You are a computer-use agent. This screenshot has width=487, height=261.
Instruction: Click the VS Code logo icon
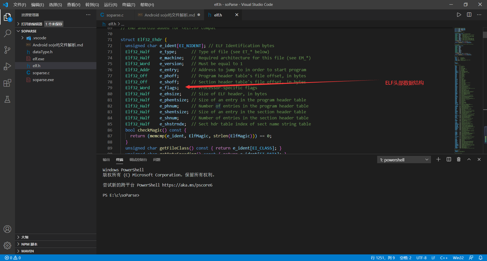(x=5, y=5)
